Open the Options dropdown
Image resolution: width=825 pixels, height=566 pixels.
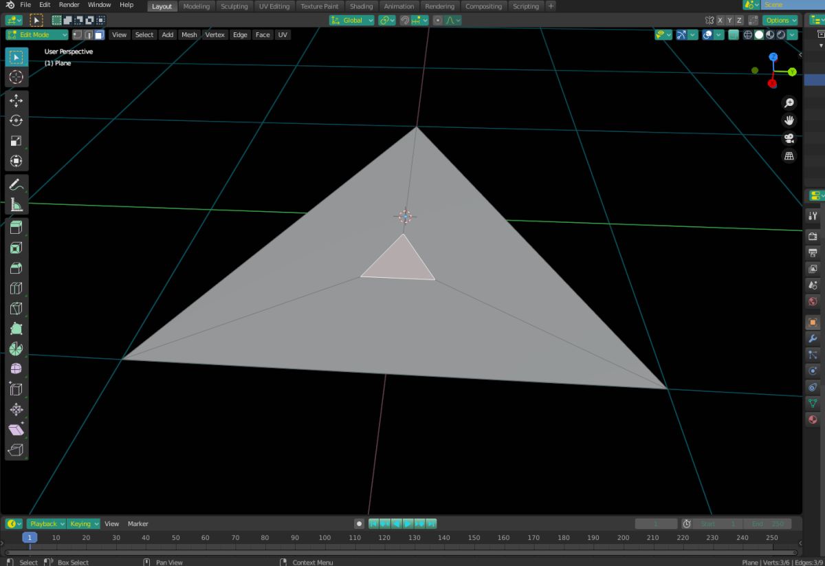(780, 21)
